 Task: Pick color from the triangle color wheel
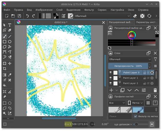132,35
